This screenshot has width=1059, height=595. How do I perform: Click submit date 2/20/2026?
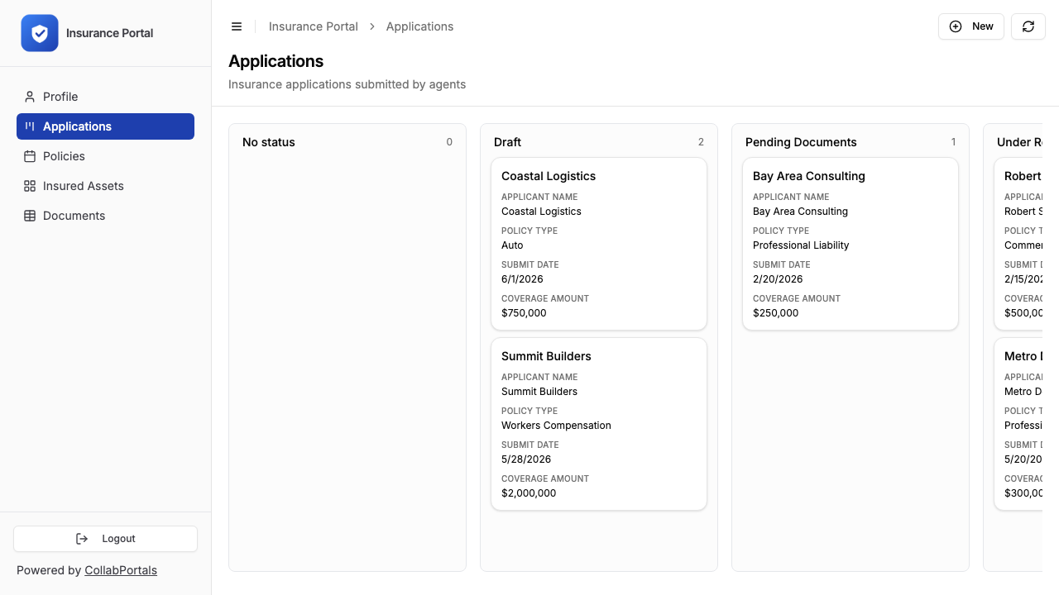778,279
